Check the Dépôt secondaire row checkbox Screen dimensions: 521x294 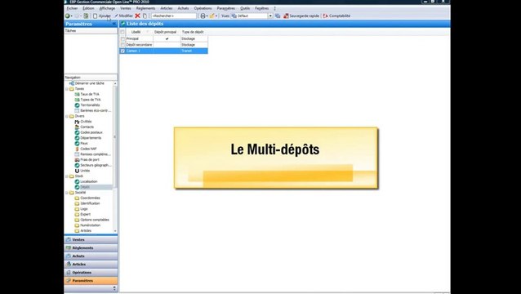pyautogui.click(x=122, y=45)
